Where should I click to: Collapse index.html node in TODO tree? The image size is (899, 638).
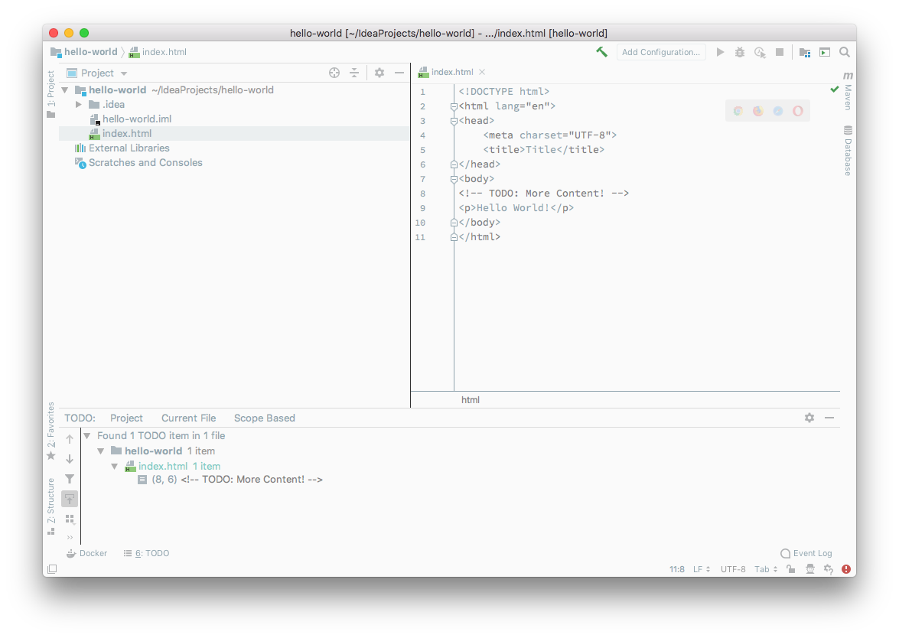pyautogui.click(x=115, y=467)
